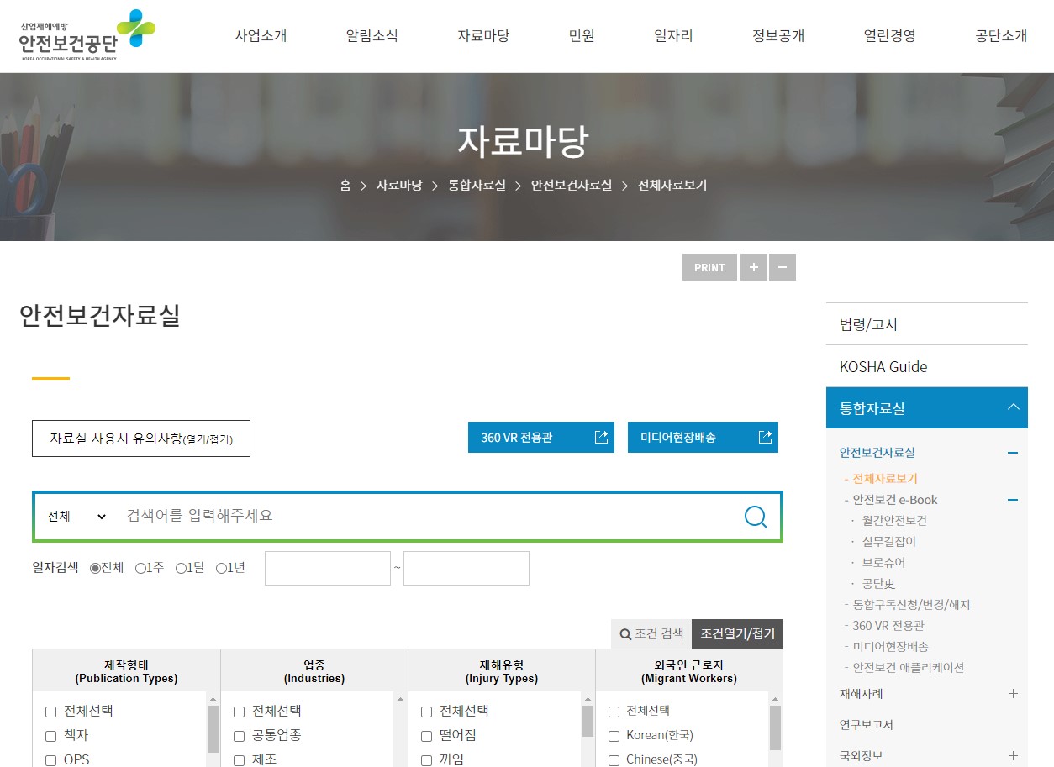The image size is (1054, 767).
Task: Click external-link icon on 360 VR 전용관 button
Action: (601, 437)
